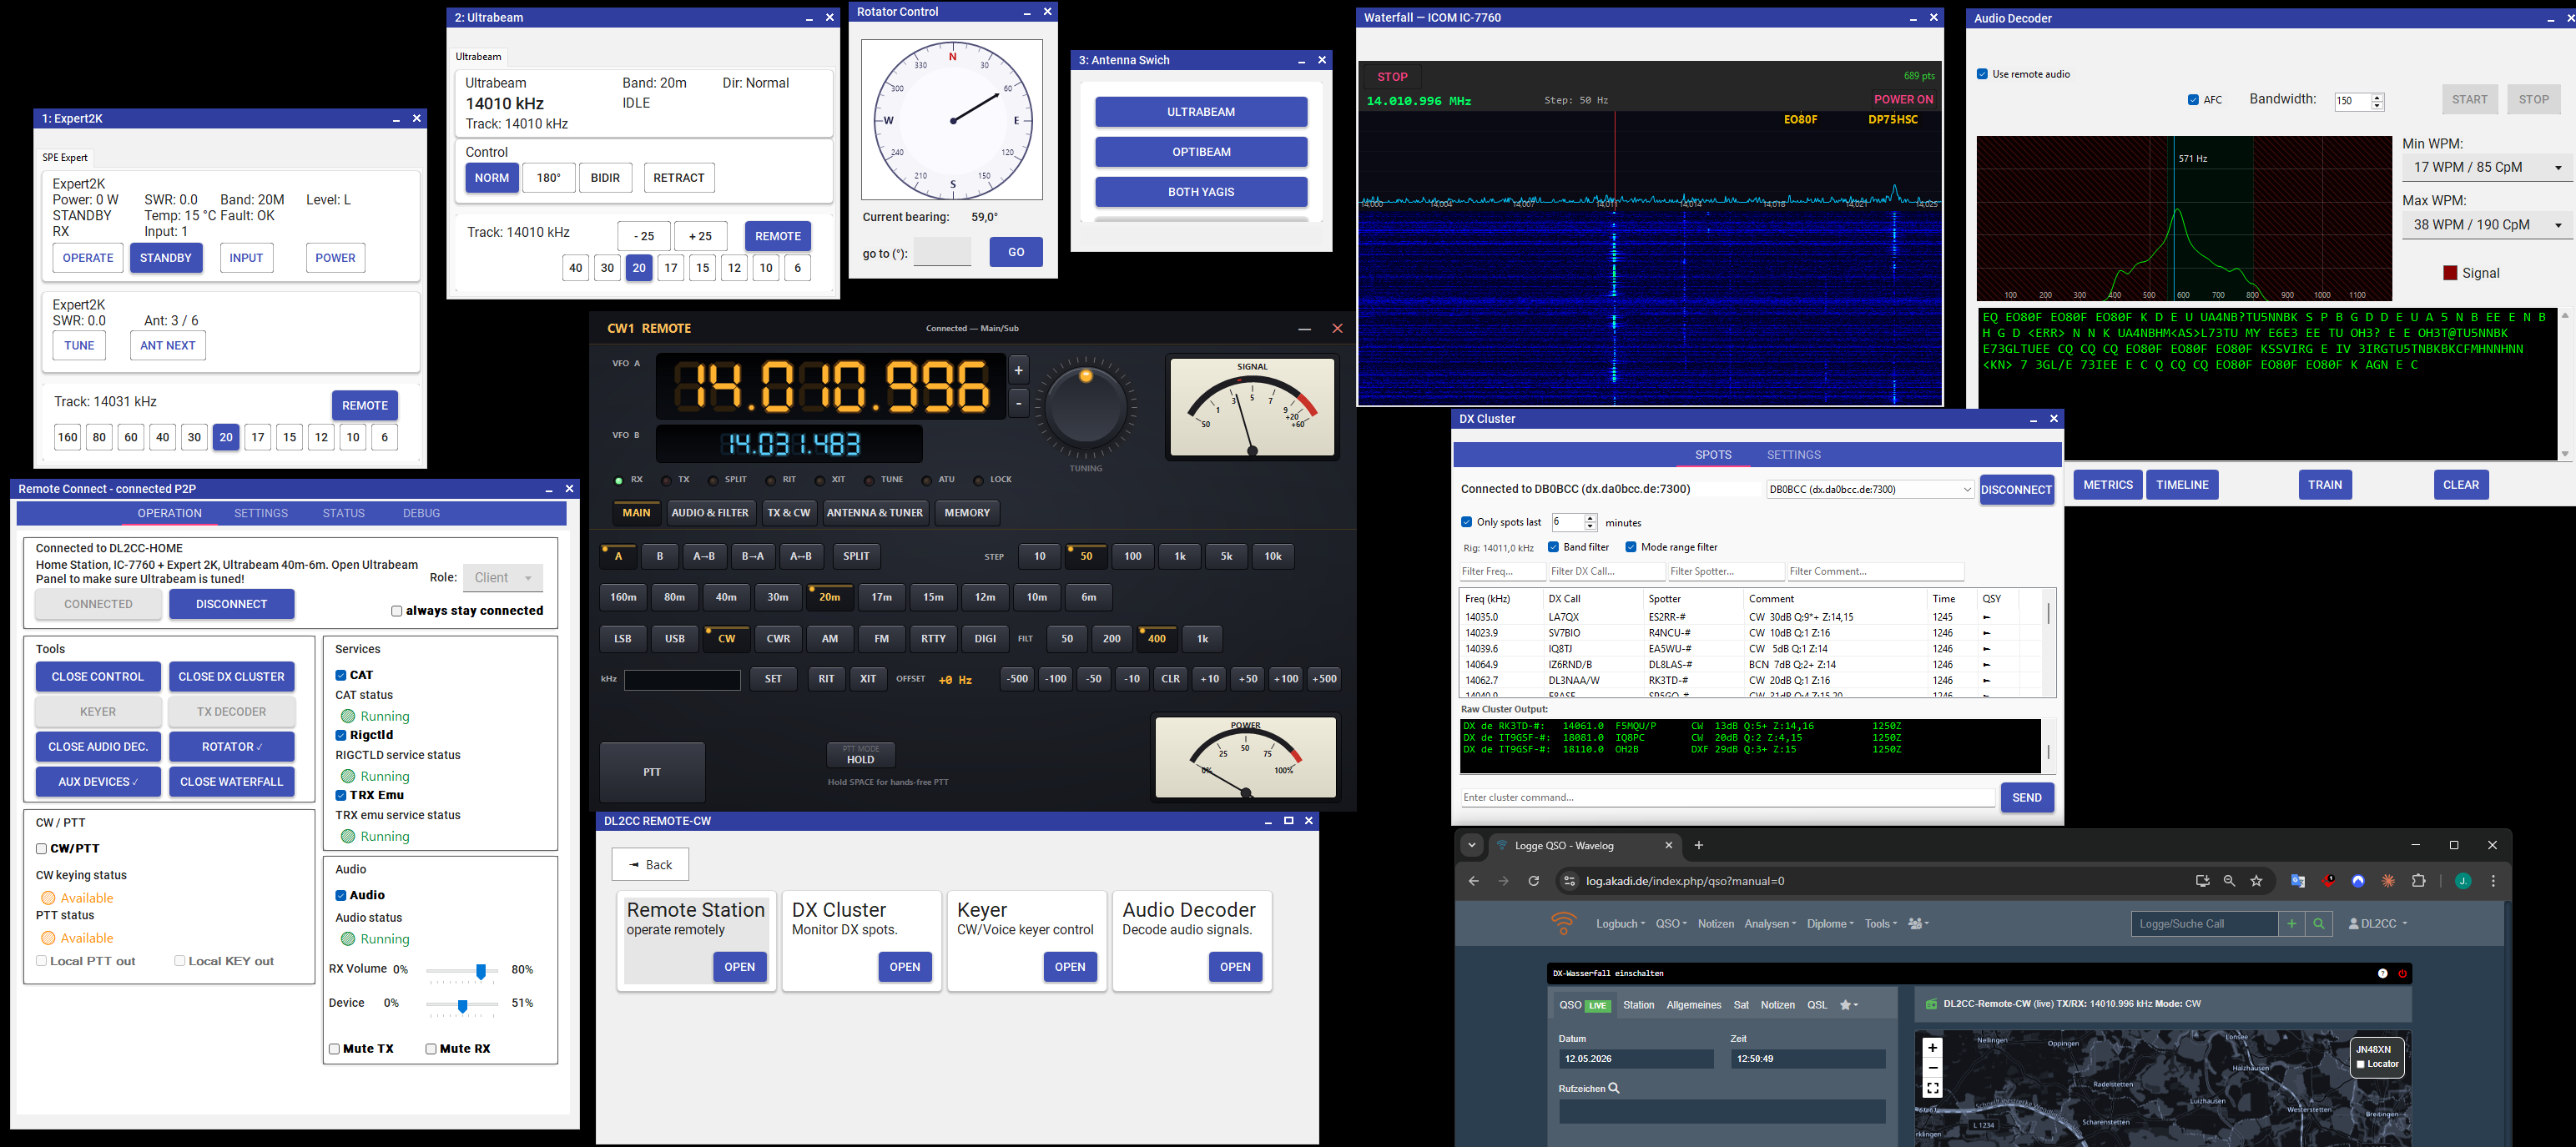The width and height of the screenshot is (2576, 1147).
Task: Open STATUS tab in Remote Connect
Action: coord(343,513)
